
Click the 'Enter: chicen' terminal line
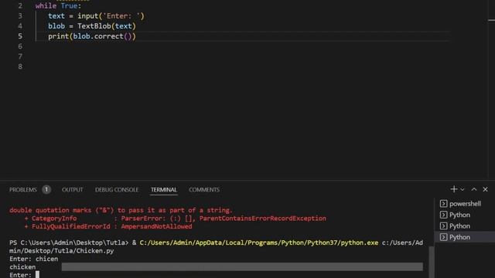(34, 259)
